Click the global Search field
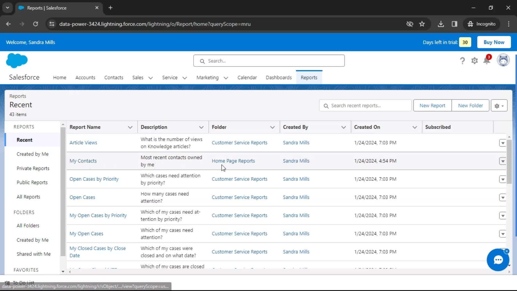The image size is (517, 291). click(269, 61)
